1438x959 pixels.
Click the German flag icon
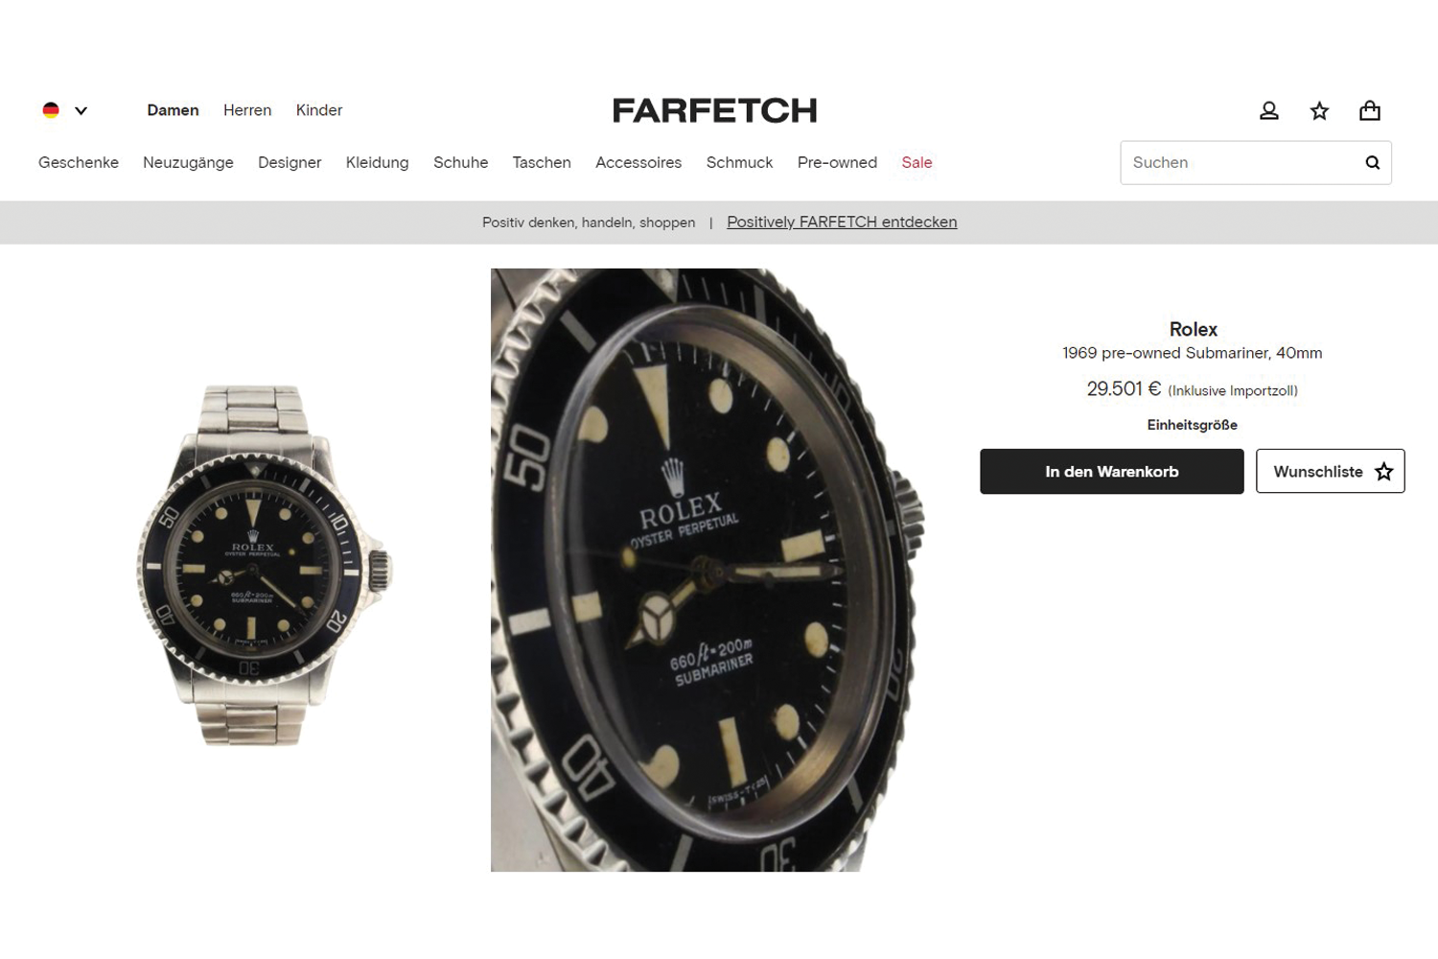tap(51, 110)
